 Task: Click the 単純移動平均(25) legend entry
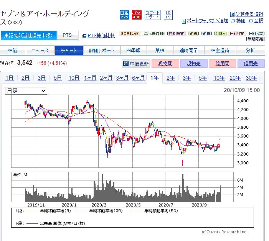tap(99, 211)
